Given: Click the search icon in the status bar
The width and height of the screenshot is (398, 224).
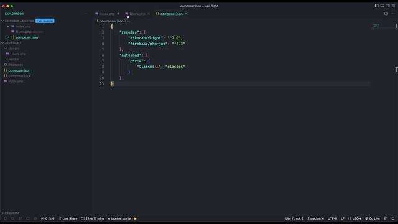Looking at the screenshot, I should 12,218.
